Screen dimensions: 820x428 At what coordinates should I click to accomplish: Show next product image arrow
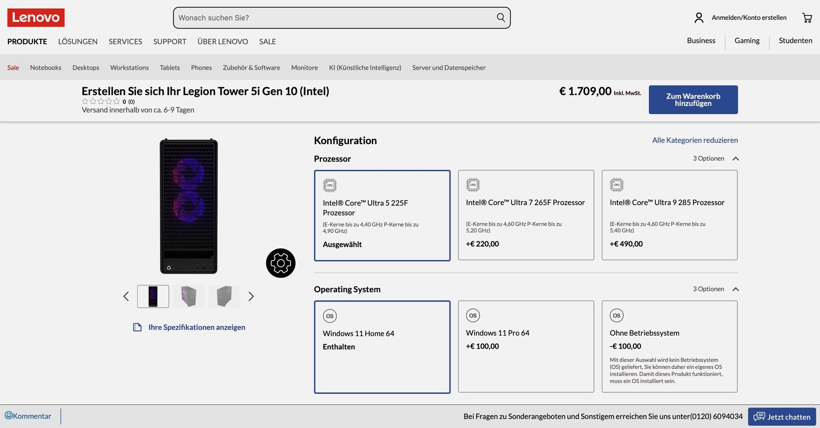(x=251, y=296)
